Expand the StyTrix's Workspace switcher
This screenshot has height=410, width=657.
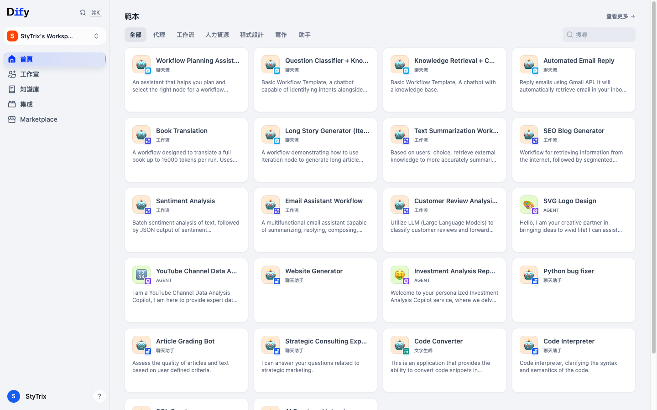(x=55, y=36)
